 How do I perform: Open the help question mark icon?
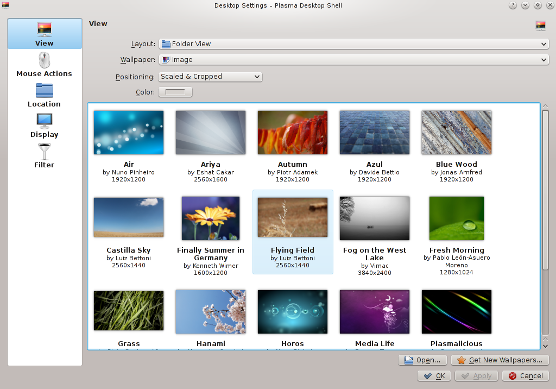512,5
